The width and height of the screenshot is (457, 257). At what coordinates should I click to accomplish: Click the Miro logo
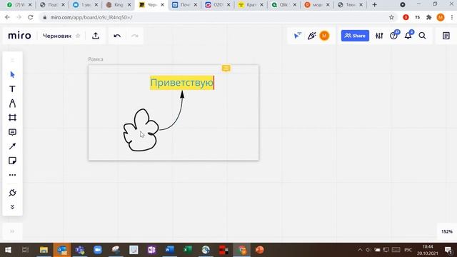tap(19, 36)
